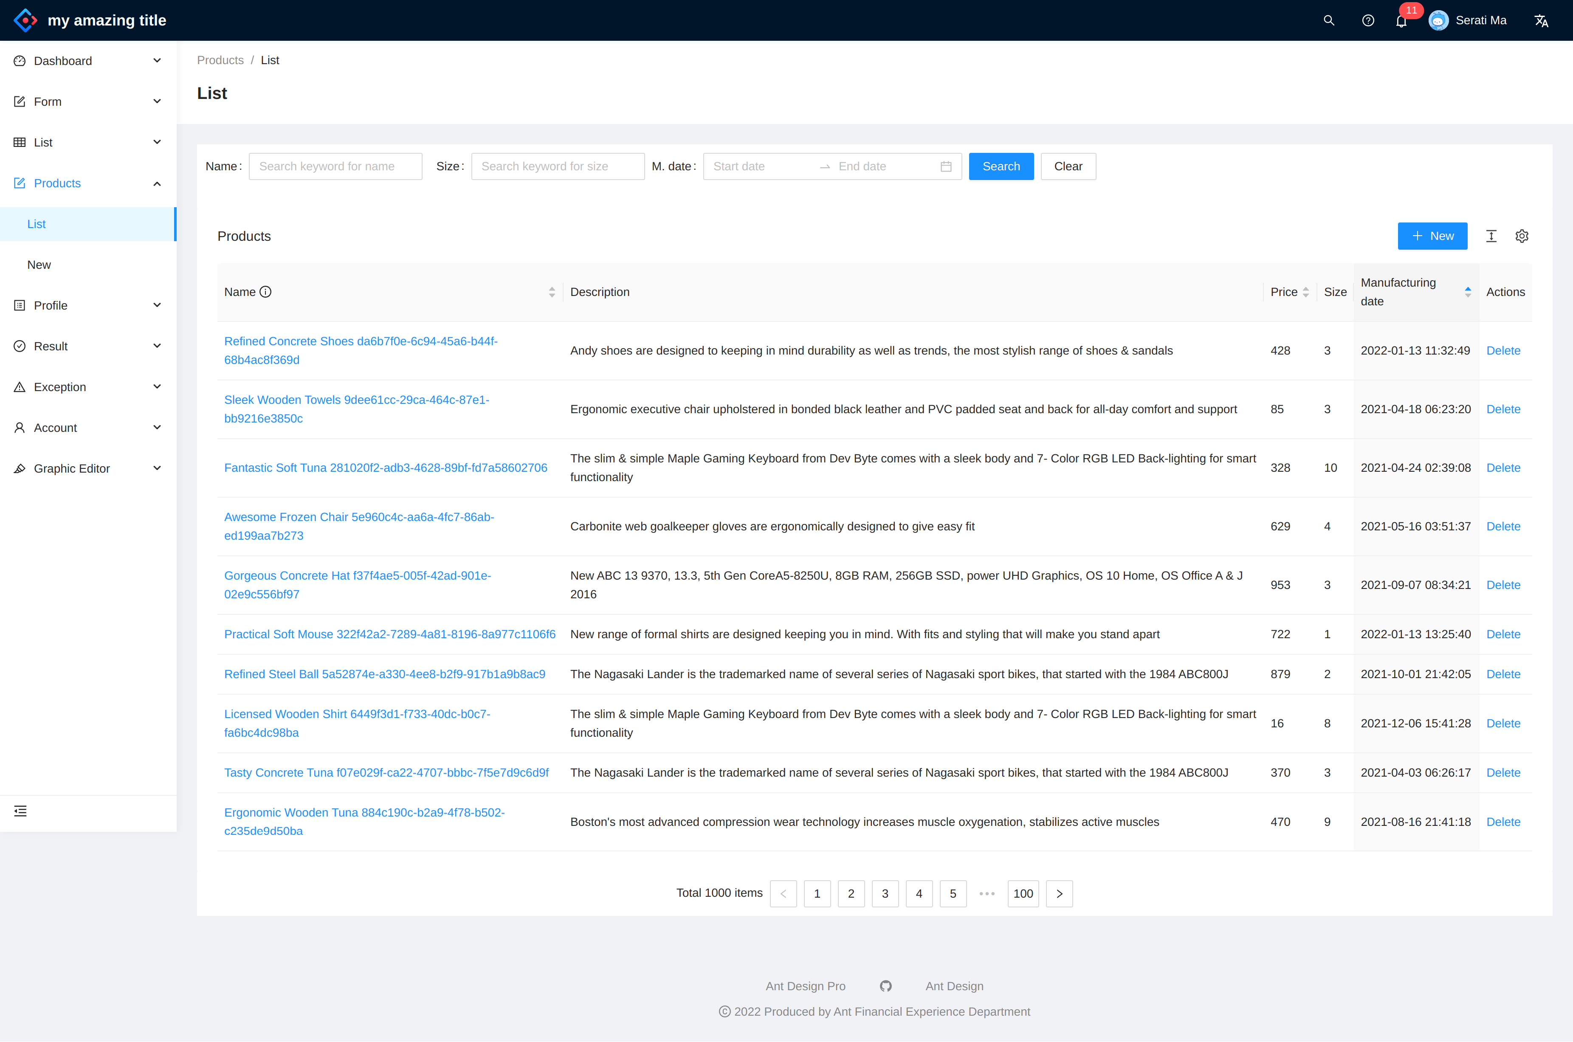The image size is (1573, 1042).
Task: Delete Refined Concrete Shoes product row
Action: point(1502,350)
